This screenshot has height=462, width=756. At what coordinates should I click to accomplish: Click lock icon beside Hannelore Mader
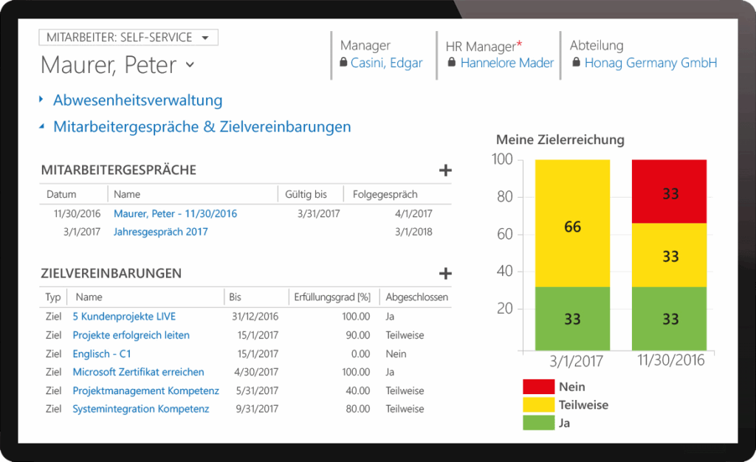pos(452,63)
